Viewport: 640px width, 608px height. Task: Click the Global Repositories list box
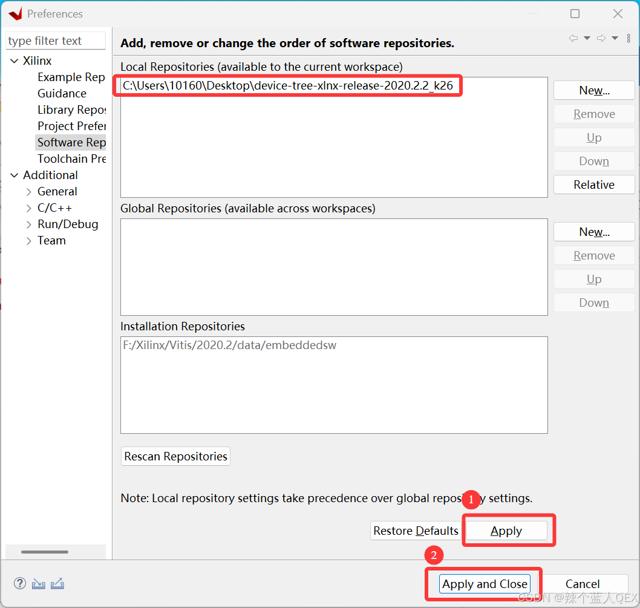coord(334,267)
